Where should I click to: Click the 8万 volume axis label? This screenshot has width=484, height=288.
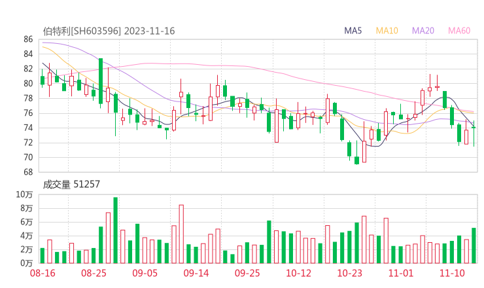click(x=27, y=208)
